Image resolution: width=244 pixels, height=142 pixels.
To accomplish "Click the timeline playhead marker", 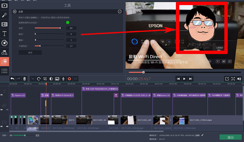I will click(46, 84).
